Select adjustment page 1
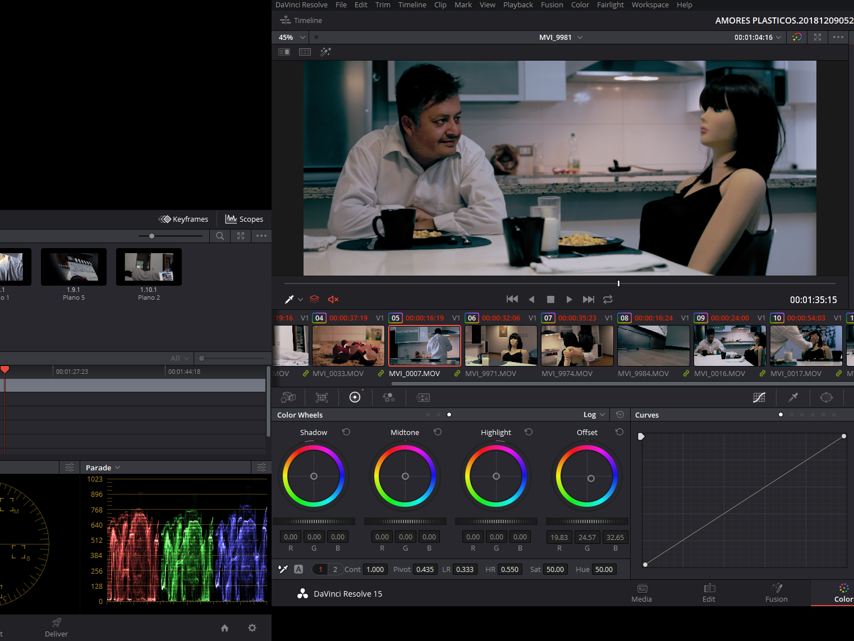This screenshot has width=854, height=641. (320, 569)
